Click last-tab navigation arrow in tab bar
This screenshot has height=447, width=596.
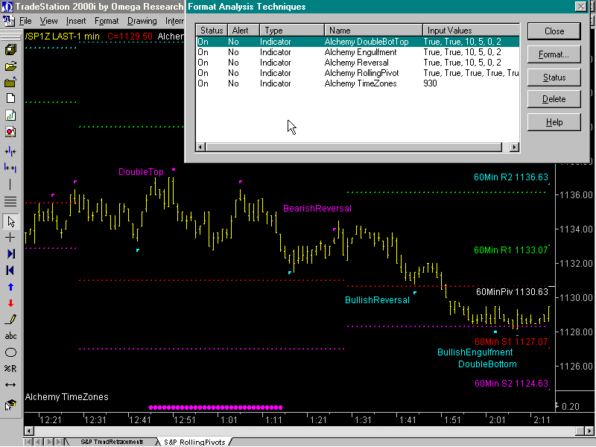(x=60, y=442)
